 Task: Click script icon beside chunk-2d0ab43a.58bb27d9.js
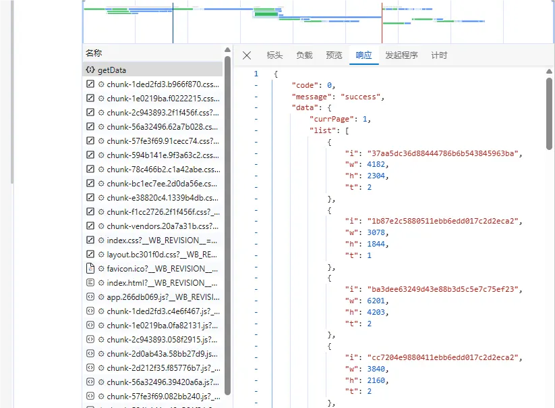click(90, 353)
